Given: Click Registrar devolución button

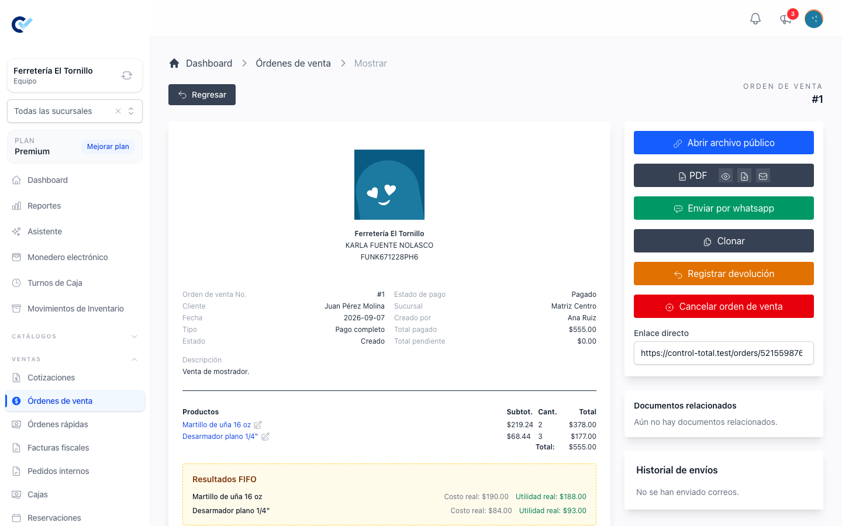Looking at the screenshot, I should [x=724, y=274].
